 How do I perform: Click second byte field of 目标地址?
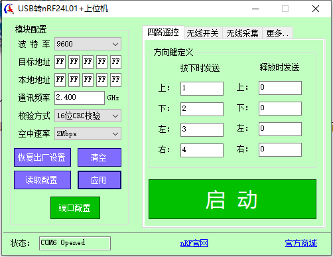click(x=74, y=62)
